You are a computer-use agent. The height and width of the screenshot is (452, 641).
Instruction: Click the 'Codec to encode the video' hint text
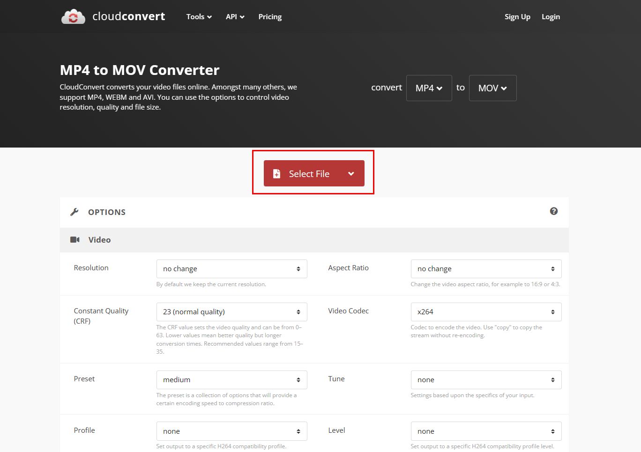pos(477,331)
